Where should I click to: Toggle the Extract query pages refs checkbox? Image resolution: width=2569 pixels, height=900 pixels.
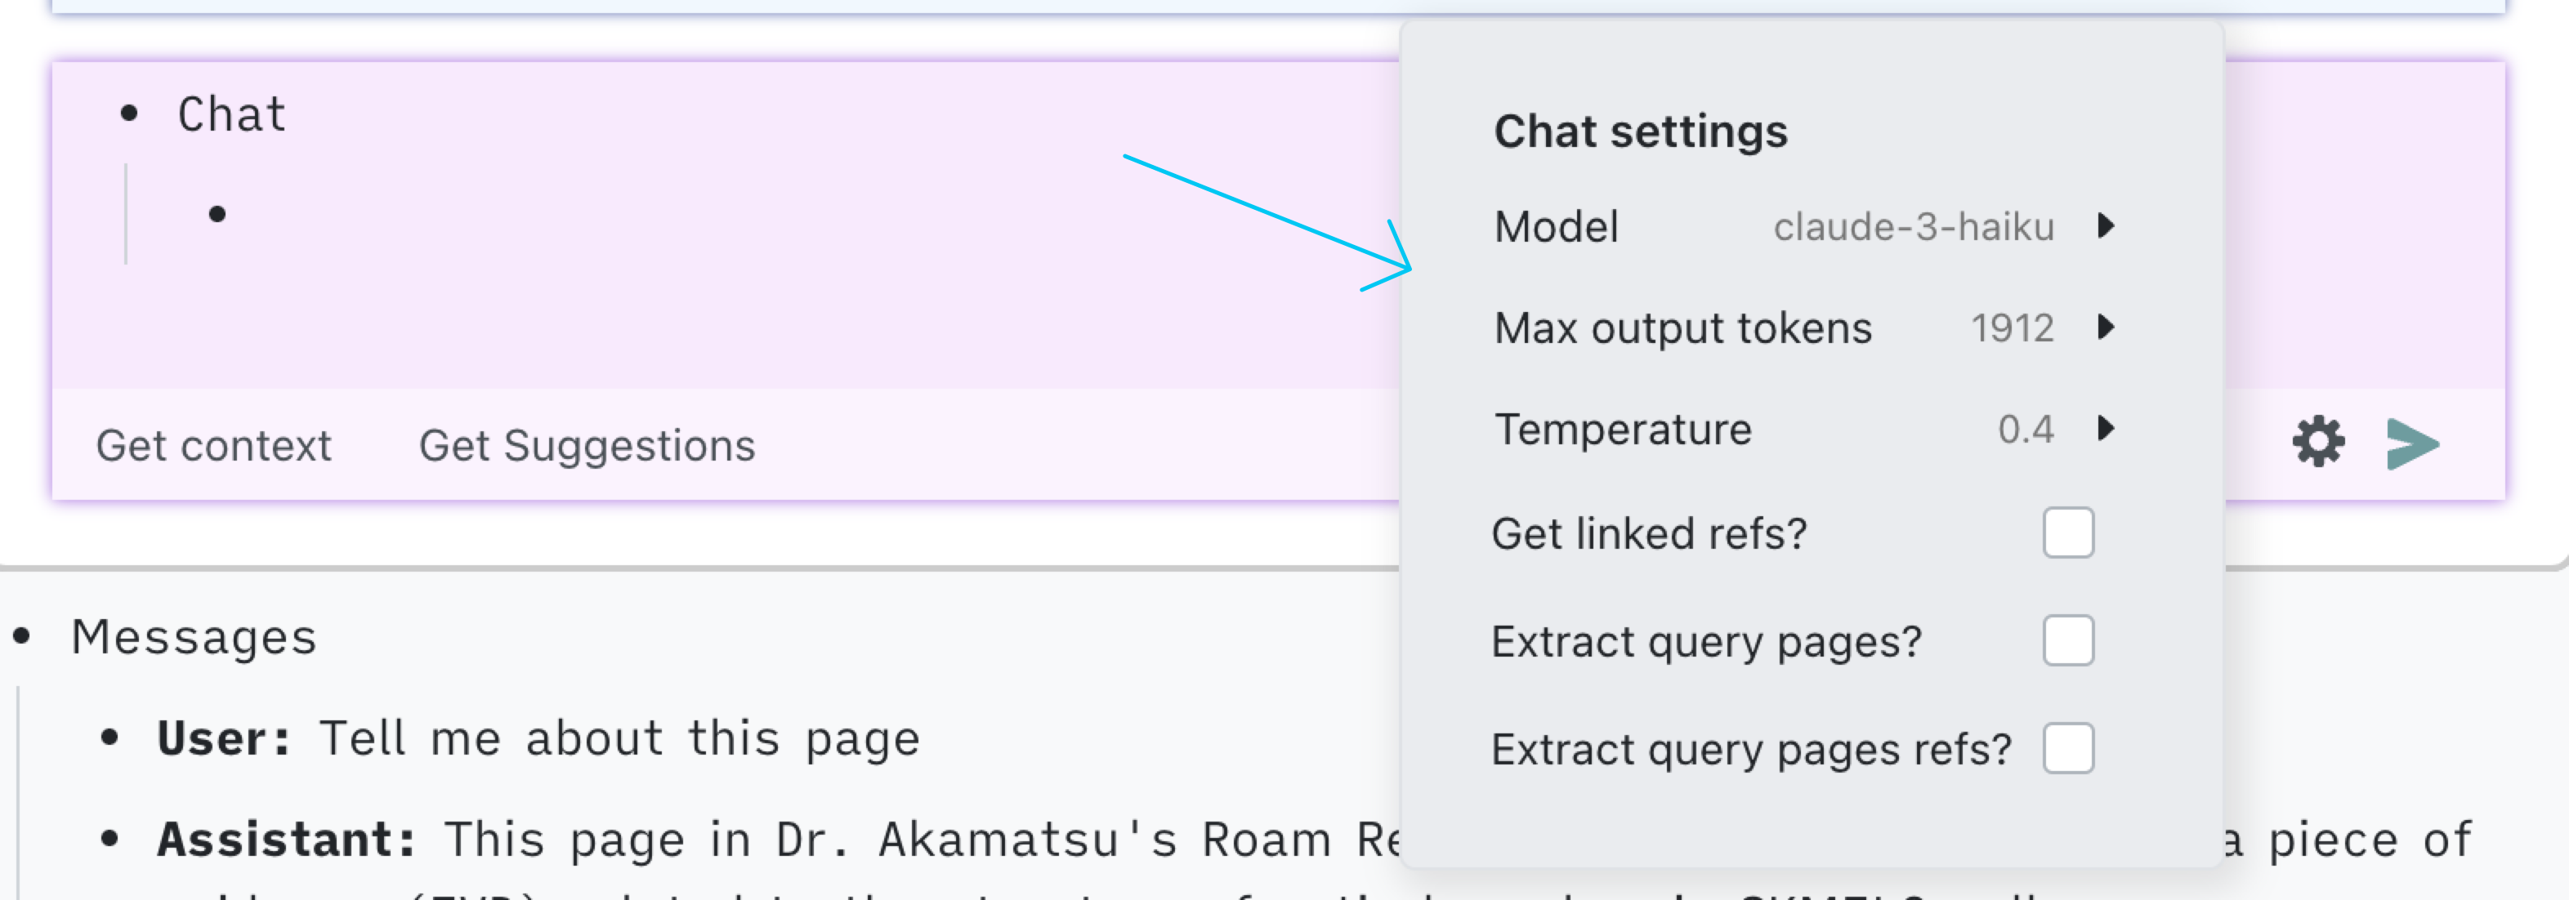[x=2067, y=749]
